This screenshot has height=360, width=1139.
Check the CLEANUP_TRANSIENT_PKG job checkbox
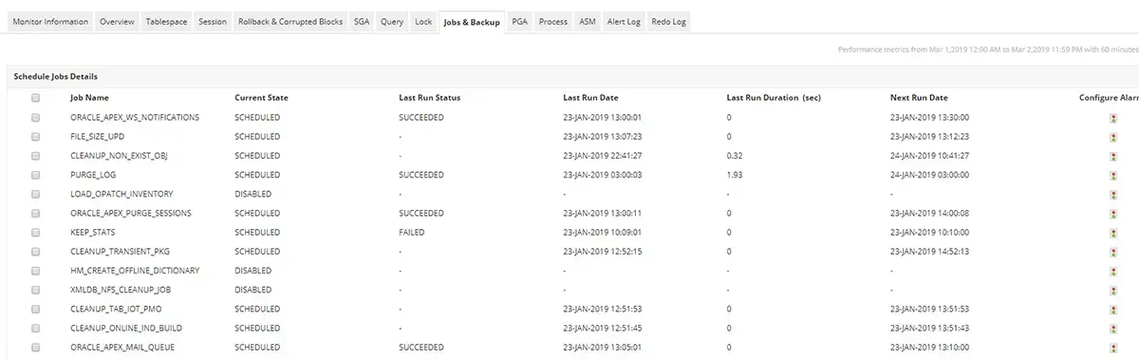click(35, 252)
